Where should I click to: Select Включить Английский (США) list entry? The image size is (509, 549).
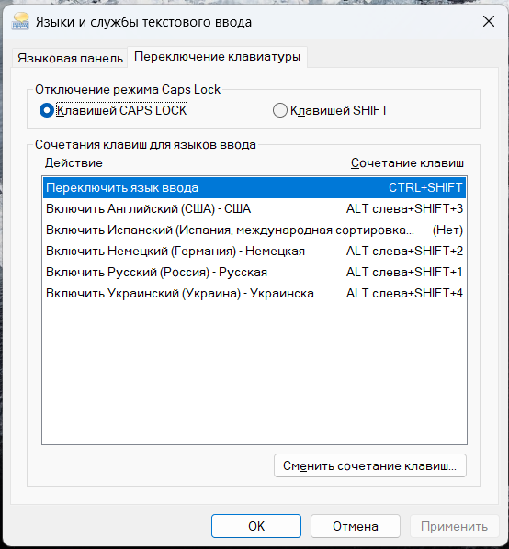tap(254, 209)
